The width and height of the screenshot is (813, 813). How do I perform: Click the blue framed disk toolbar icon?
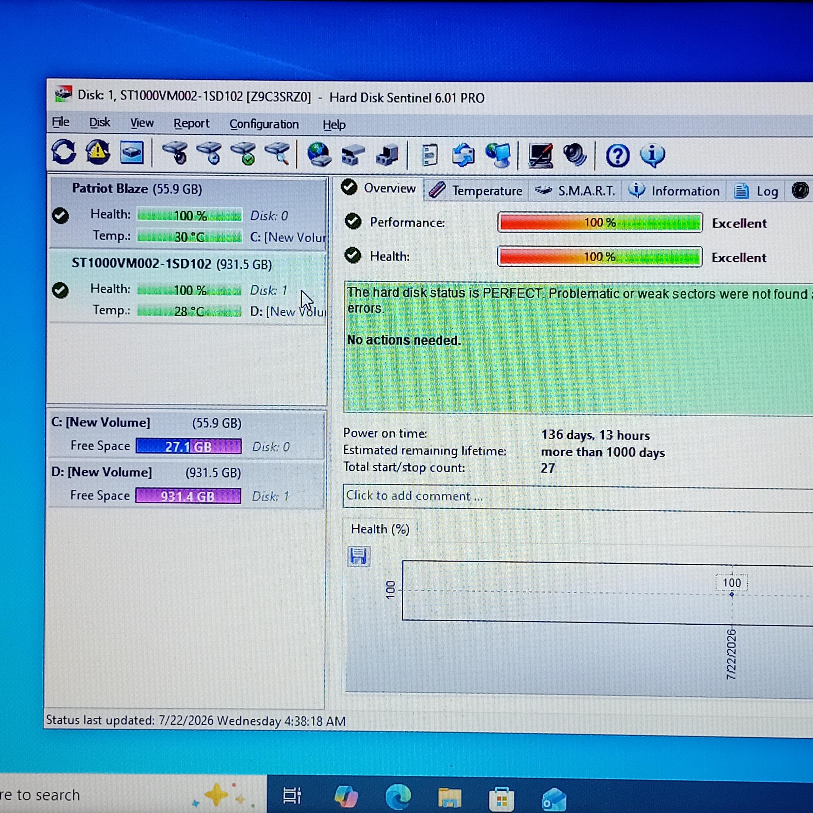pyautogui.click(x=132, y=152)
